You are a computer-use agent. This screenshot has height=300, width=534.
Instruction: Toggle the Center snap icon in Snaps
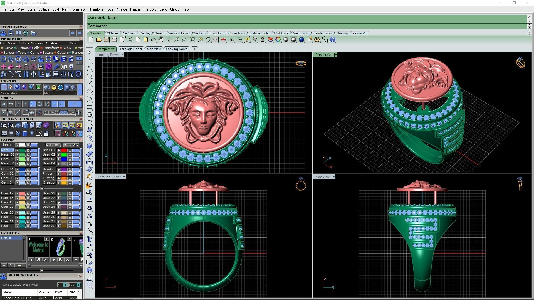(x=47, y=104)
